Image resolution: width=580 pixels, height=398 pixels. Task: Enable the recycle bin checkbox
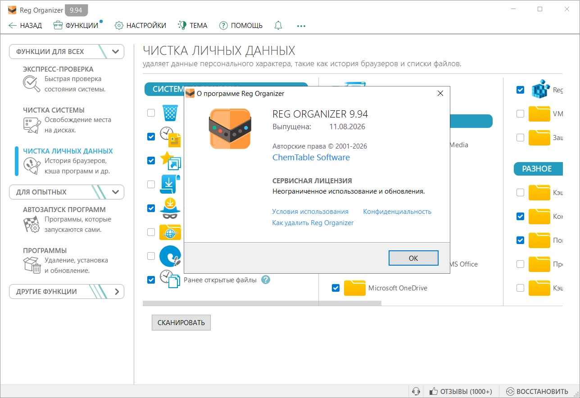point(151,113)
